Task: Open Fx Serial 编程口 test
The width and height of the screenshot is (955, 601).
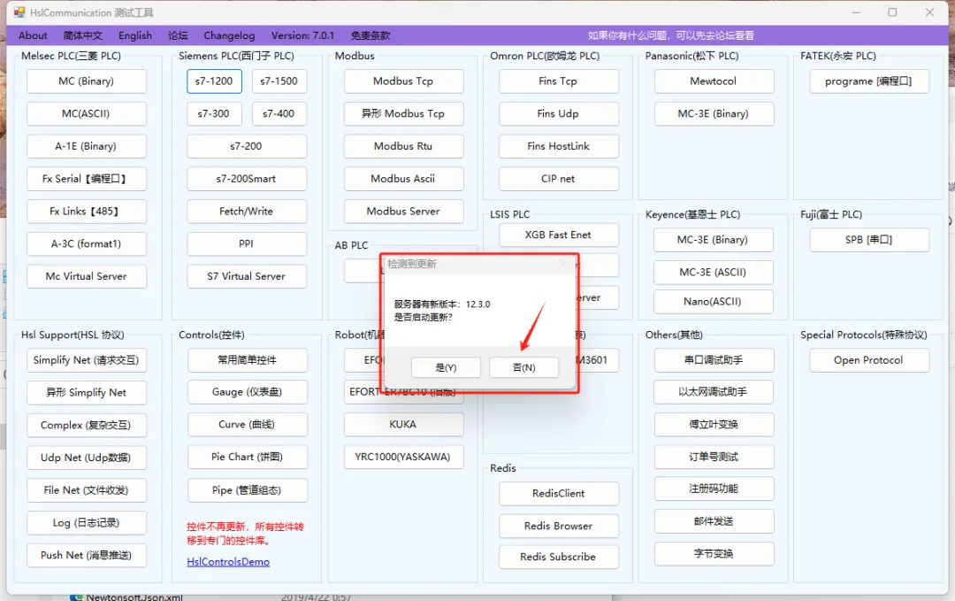Action: click(x=87, y=179)
